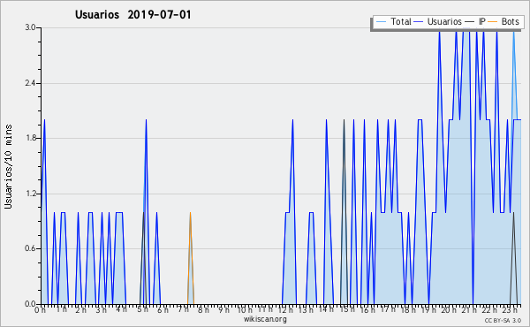
Task: Click the y-axis value 0.0
Action: click(x=30, y=304)
